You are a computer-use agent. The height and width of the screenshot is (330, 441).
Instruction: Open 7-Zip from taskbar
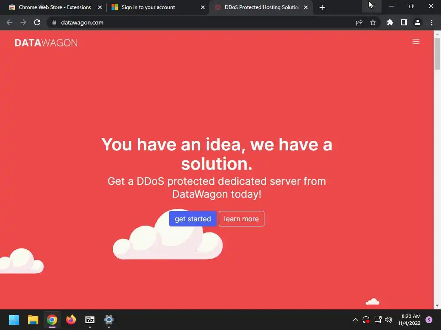pos(90,320)
